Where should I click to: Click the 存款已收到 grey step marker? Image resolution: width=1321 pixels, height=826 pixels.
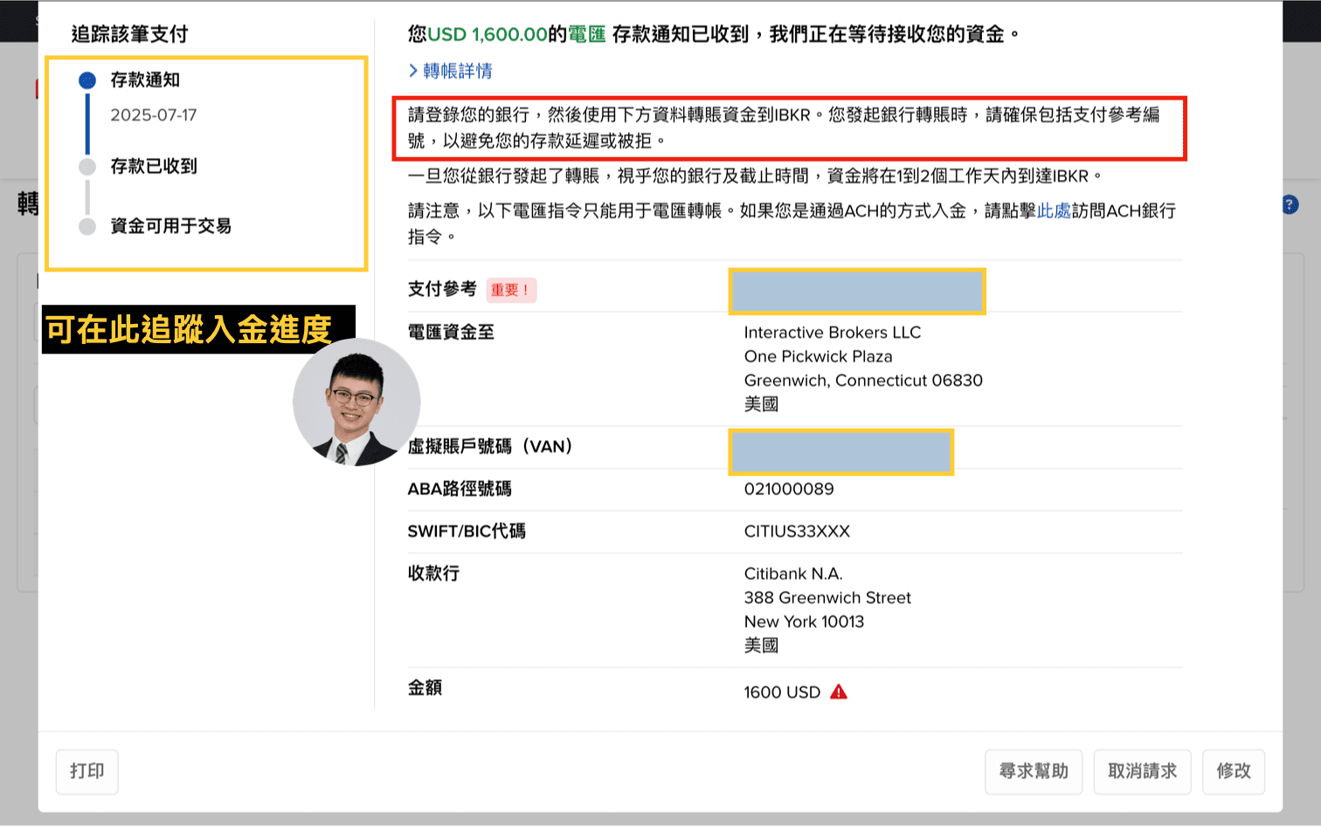87,167
